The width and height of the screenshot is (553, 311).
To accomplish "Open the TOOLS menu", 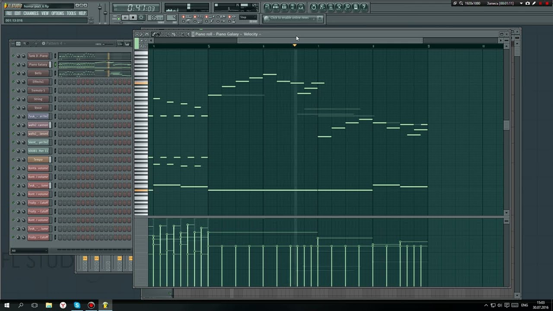I will pyautogui.click(x=71, y=13).
